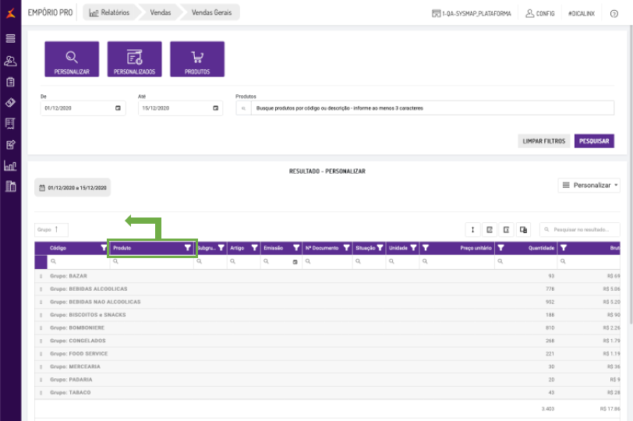Open the customers icon in the sidebar
Screen dimensions: 633x421
point(10,61)
